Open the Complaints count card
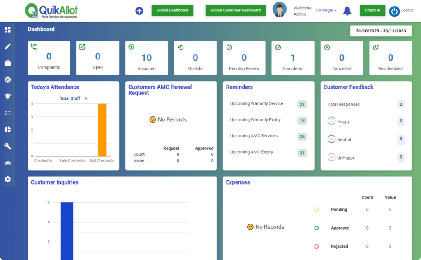 49,58
